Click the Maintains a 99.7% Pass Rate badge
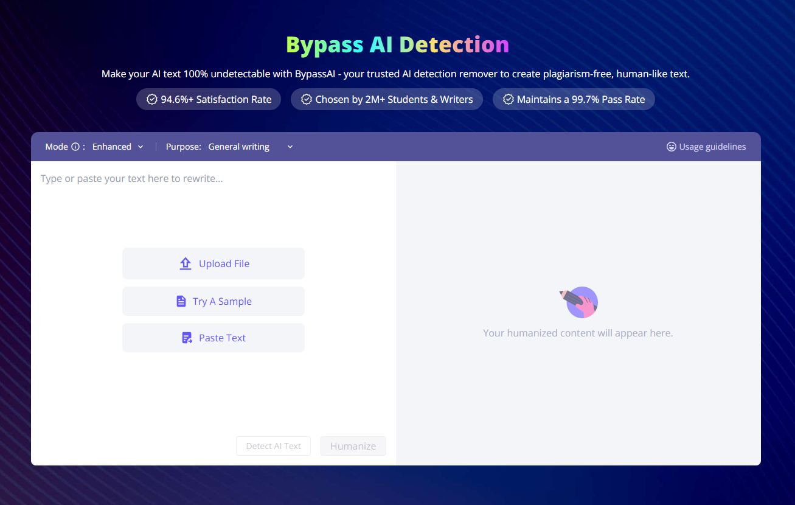The width and height of the screenshot is (795, 505). [574, 99]
